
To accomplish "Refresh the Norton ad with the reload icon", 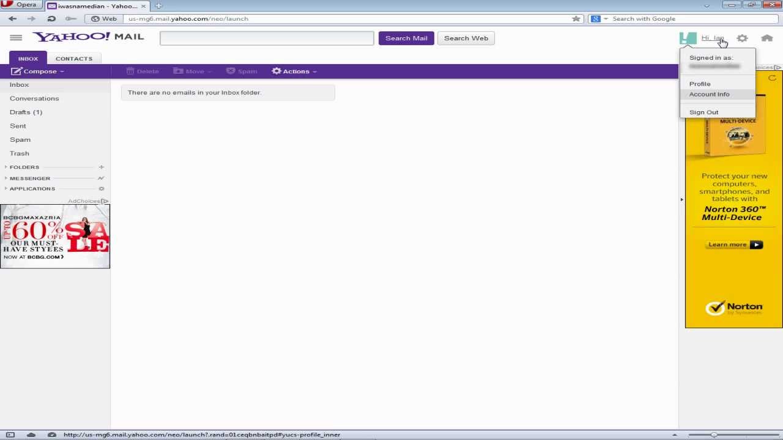I will pyautogui.click(x=772, y=78).
